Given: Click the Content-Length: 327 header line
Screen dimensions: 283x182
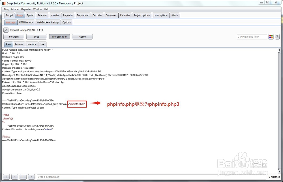Looking at the screenshot, I should coord(13,57).
